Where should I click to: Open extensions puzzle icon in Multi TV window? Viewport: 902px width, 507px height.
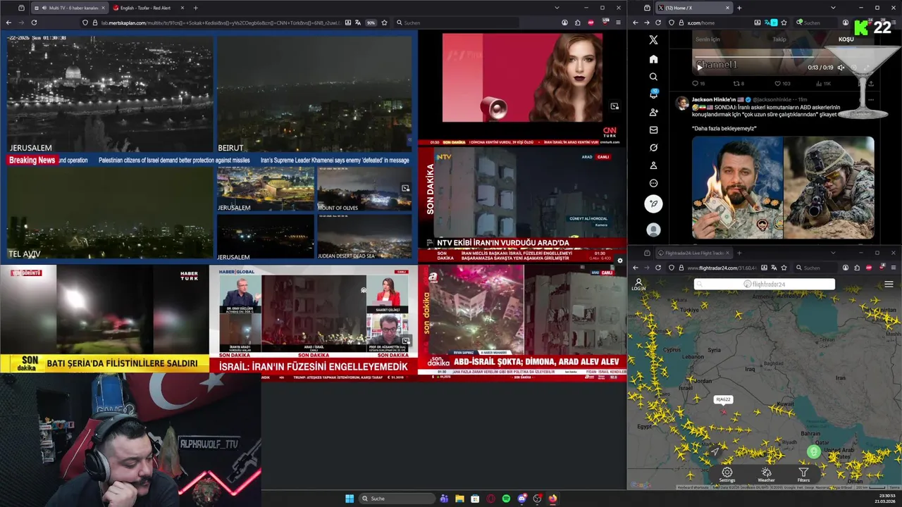coord(577,23)
